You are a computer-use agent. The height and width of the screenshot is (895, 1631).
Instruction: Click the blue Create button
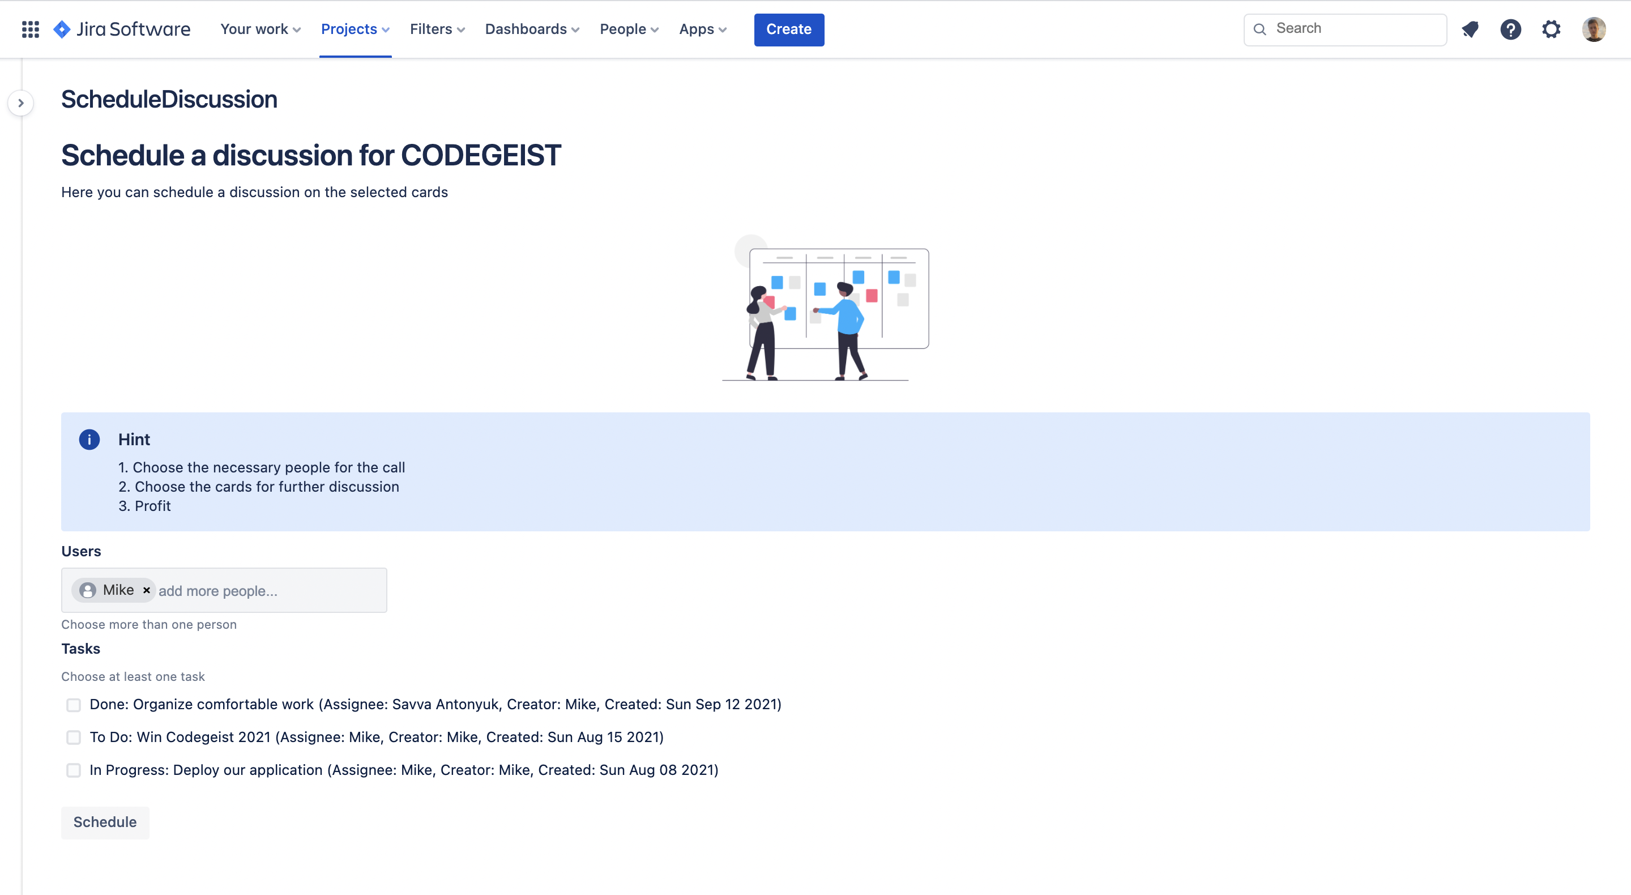pyautogui.click(x=788, y=29)
